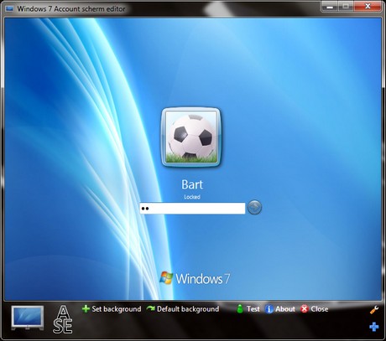Open the About label

pos(285,309)
